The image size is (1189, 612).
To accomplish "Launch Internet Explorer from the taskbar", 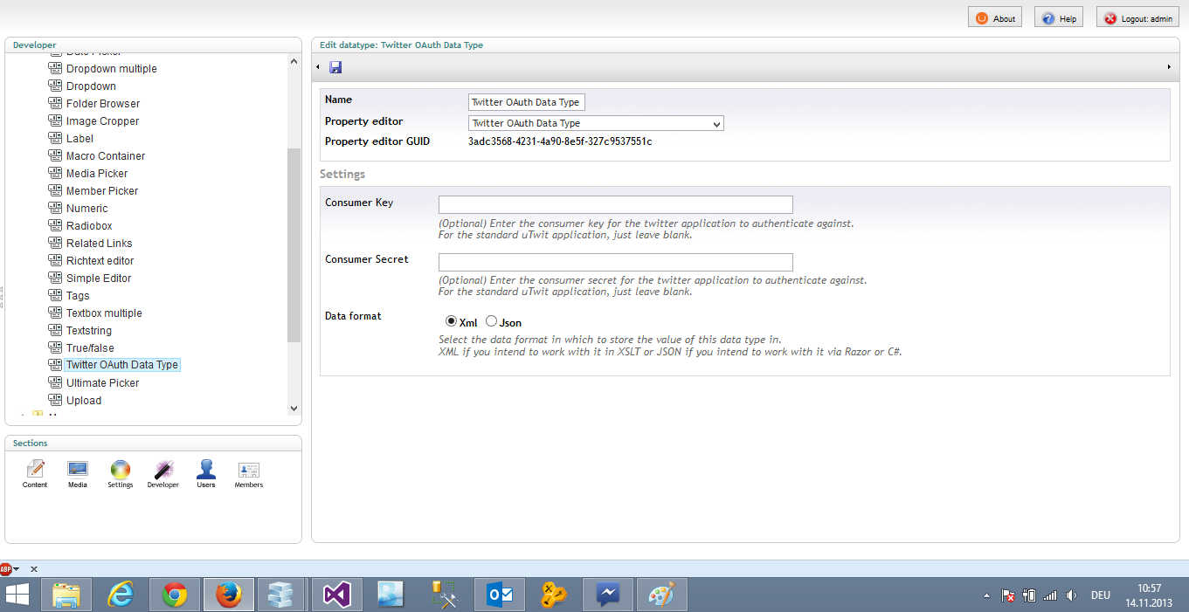I will [121, 595].
